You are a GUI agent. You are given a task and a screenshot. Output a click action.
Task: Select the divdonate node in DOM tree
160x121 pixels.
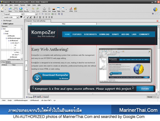13,57
